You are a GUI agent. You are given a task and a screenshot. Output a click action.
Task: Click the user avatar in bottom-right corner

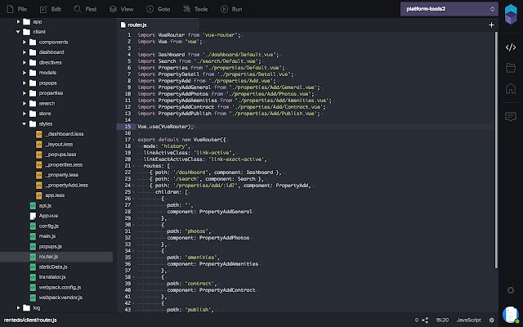point(510,315)
